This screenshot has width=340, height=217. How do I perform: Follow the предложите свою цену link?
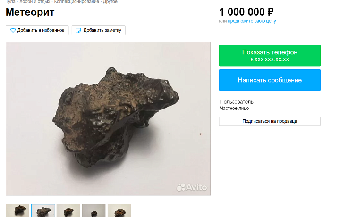[252, 21]
